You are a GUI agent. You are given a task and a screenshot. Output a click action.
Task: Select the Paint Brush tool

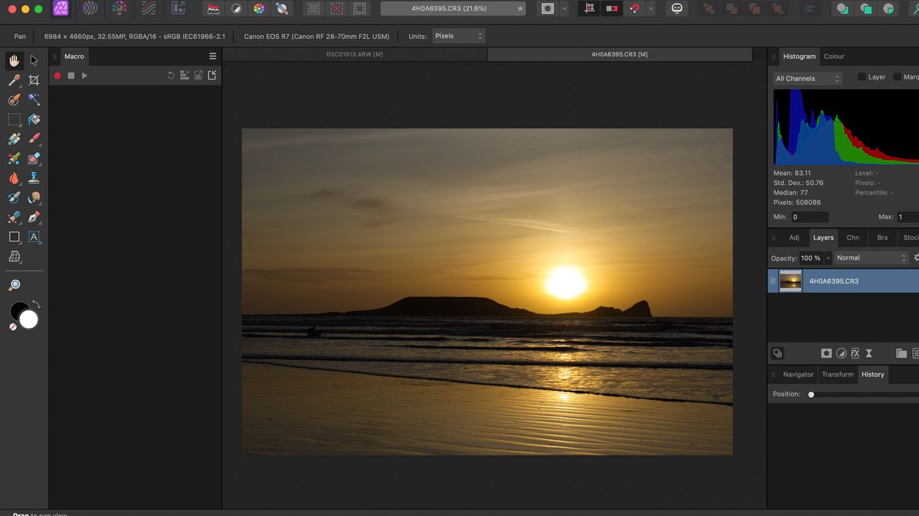tap(34, 139)
